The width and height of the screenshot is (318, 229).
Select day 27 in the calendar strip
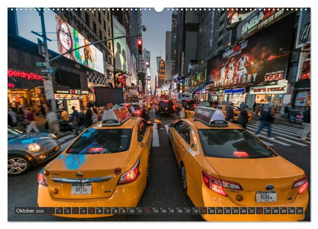point(268,211)
